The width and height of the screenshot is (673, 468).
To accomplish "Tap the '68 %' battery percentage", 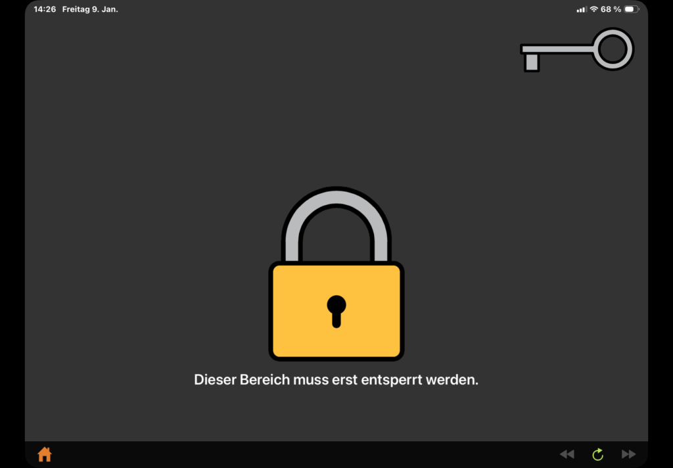I will (611, 9).
